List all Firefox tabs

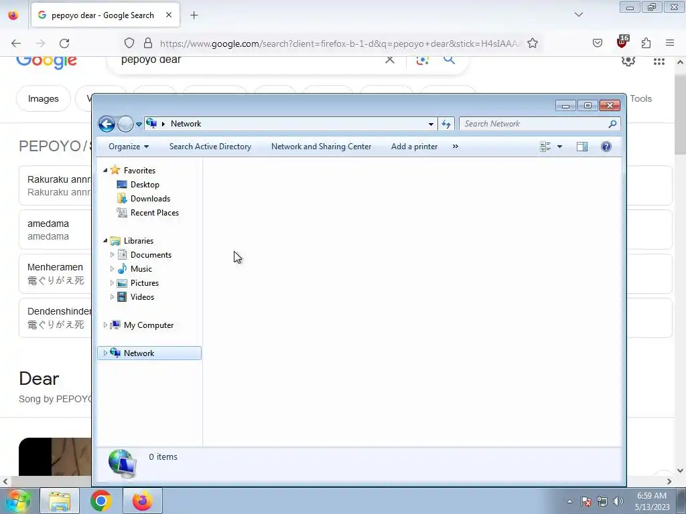578,15
